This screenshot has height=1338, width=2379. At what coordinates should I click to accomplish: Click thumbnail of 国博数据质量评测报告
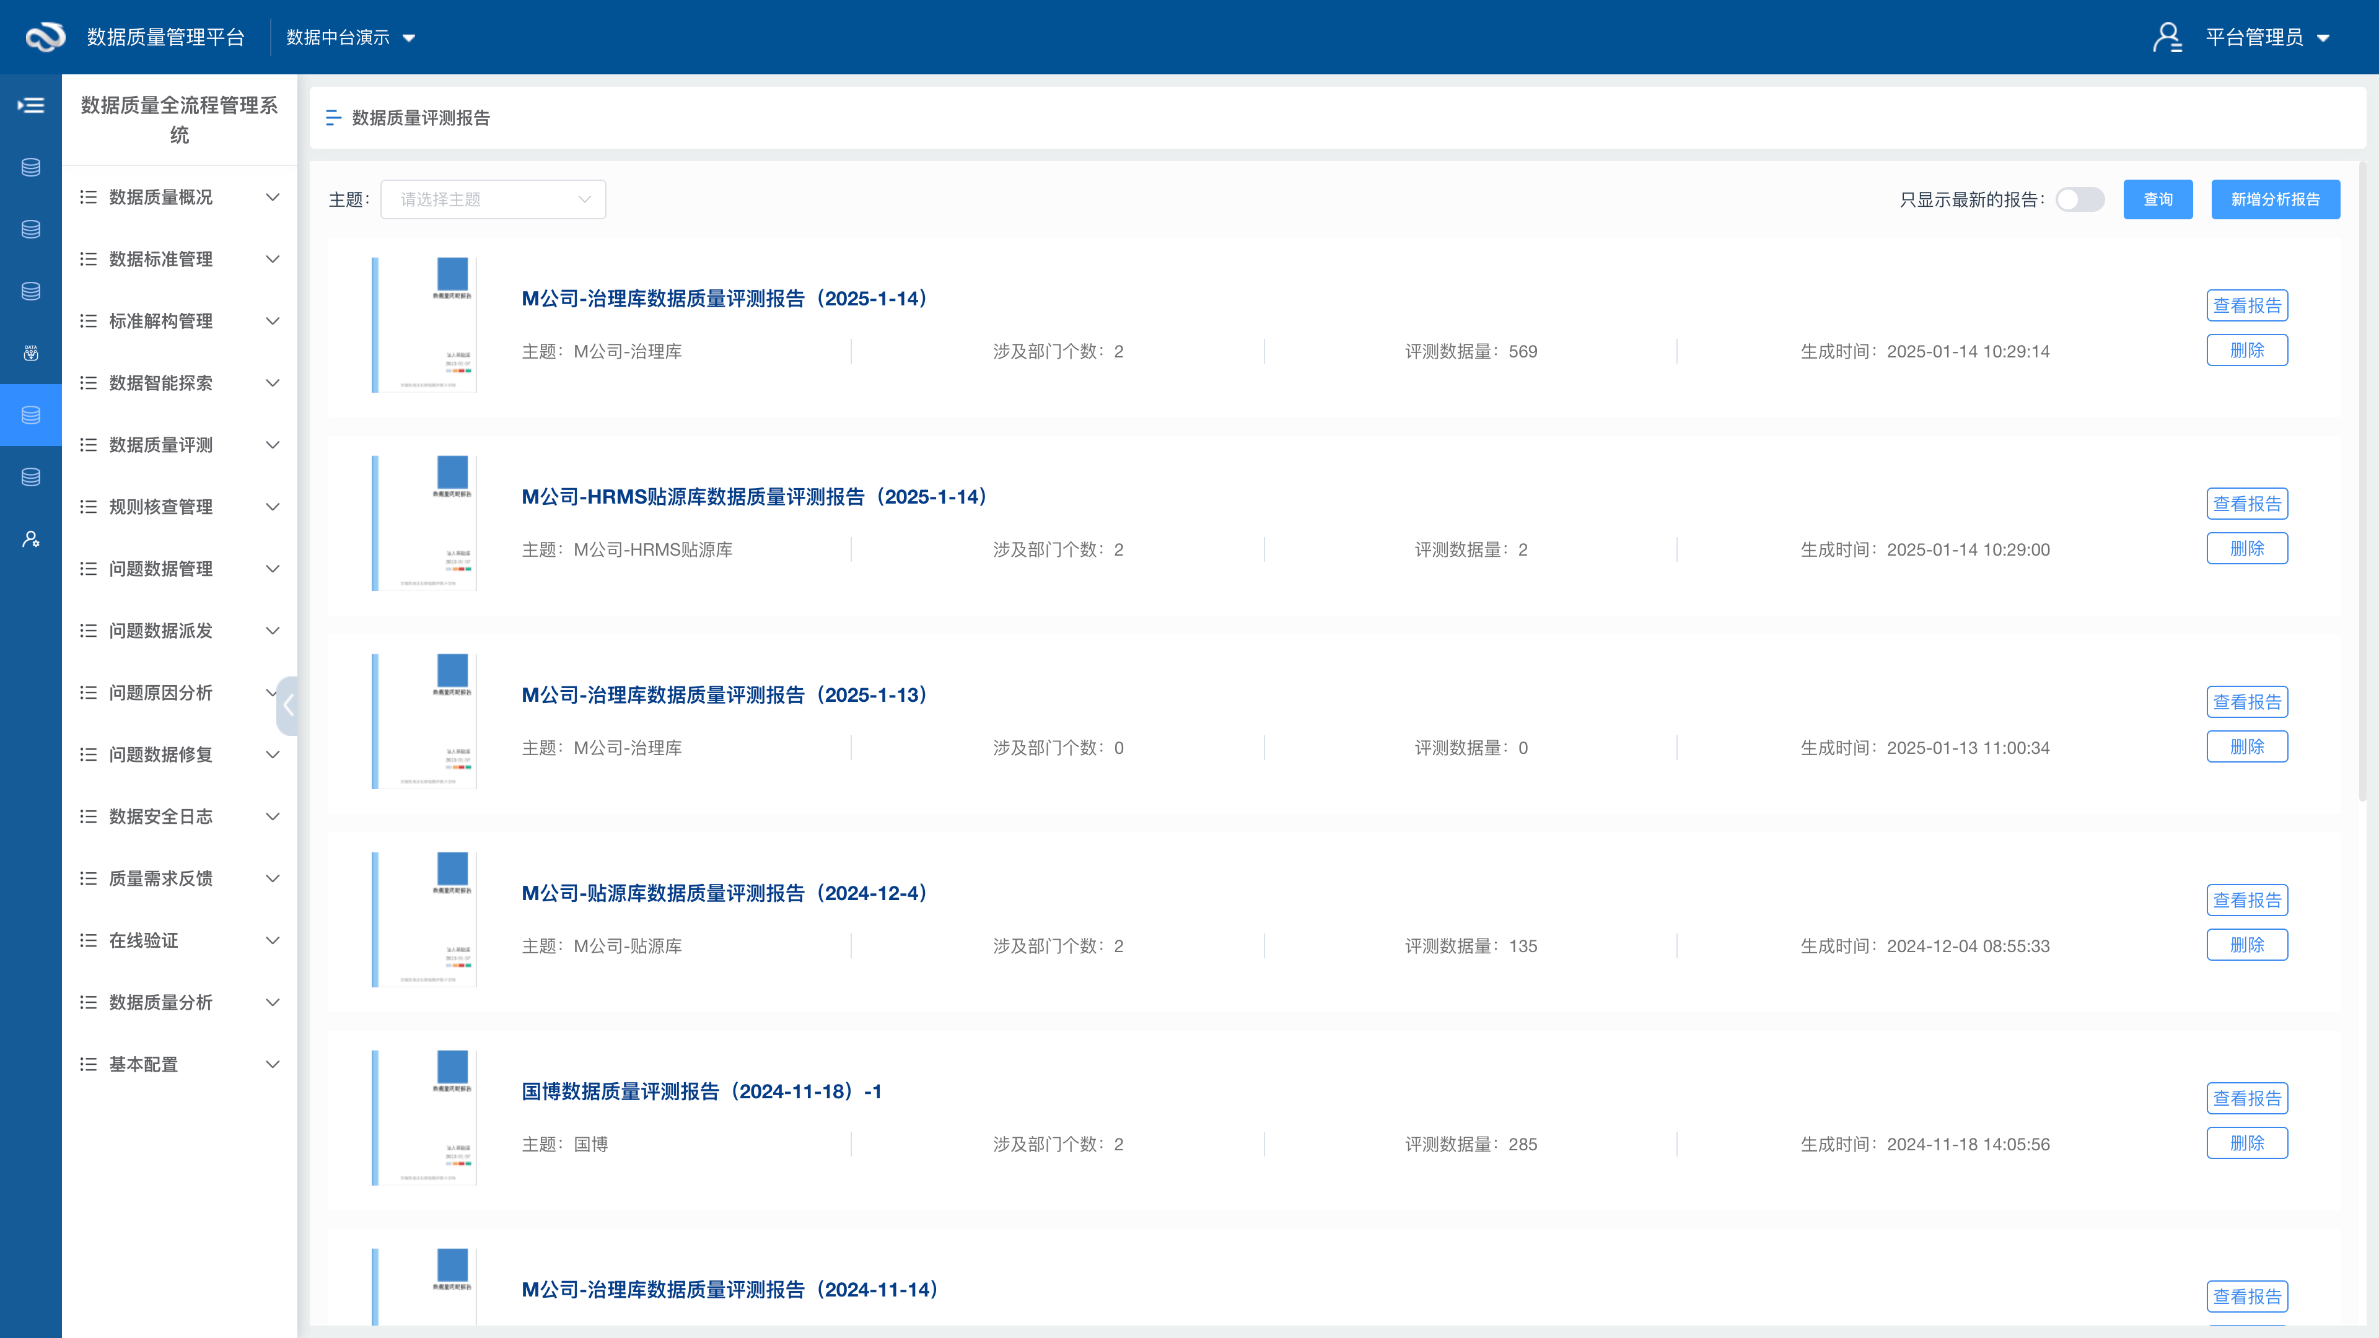[x=424, y=1117]
